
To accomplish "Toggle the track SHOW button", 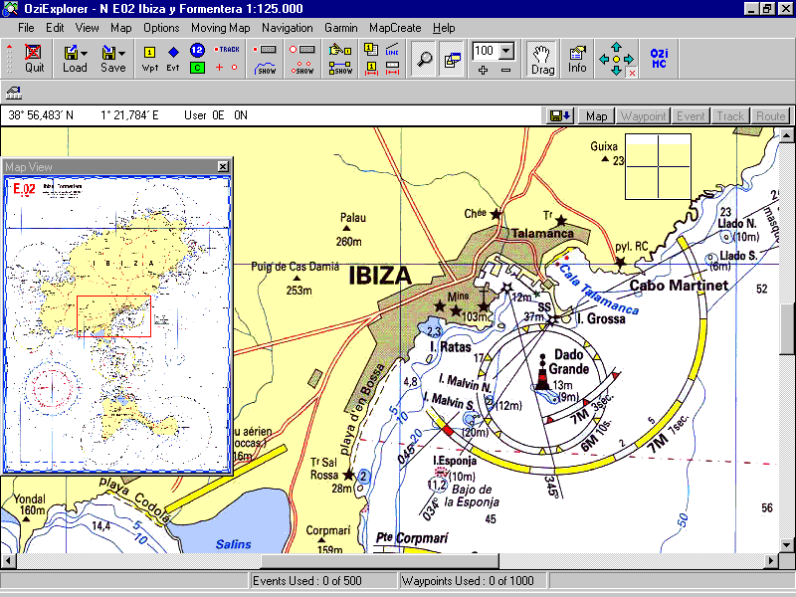I will pos(265,68).
